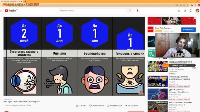
Task: Like the video via thumbs-up icon
Action: [x=77, y=106]
